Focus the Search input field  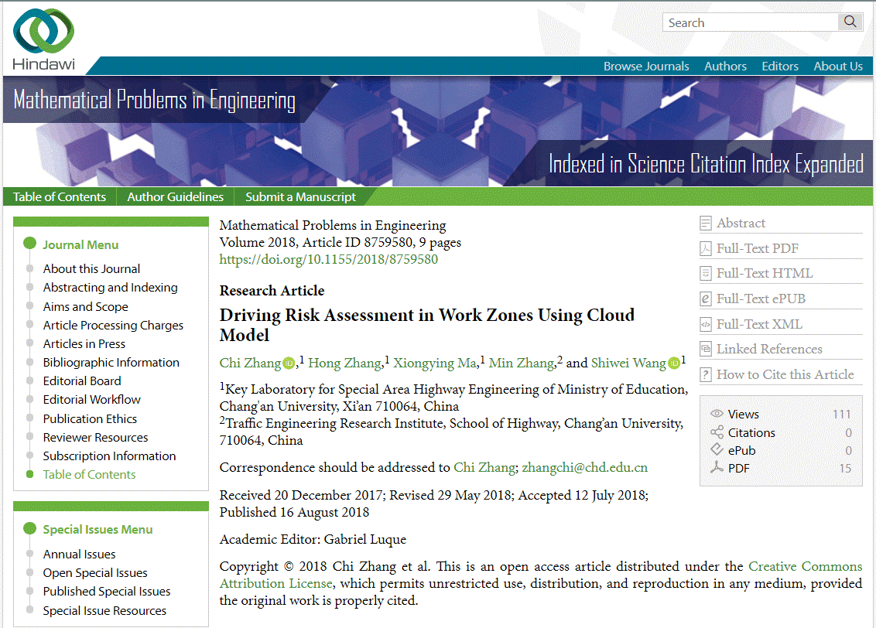point(751,22)
